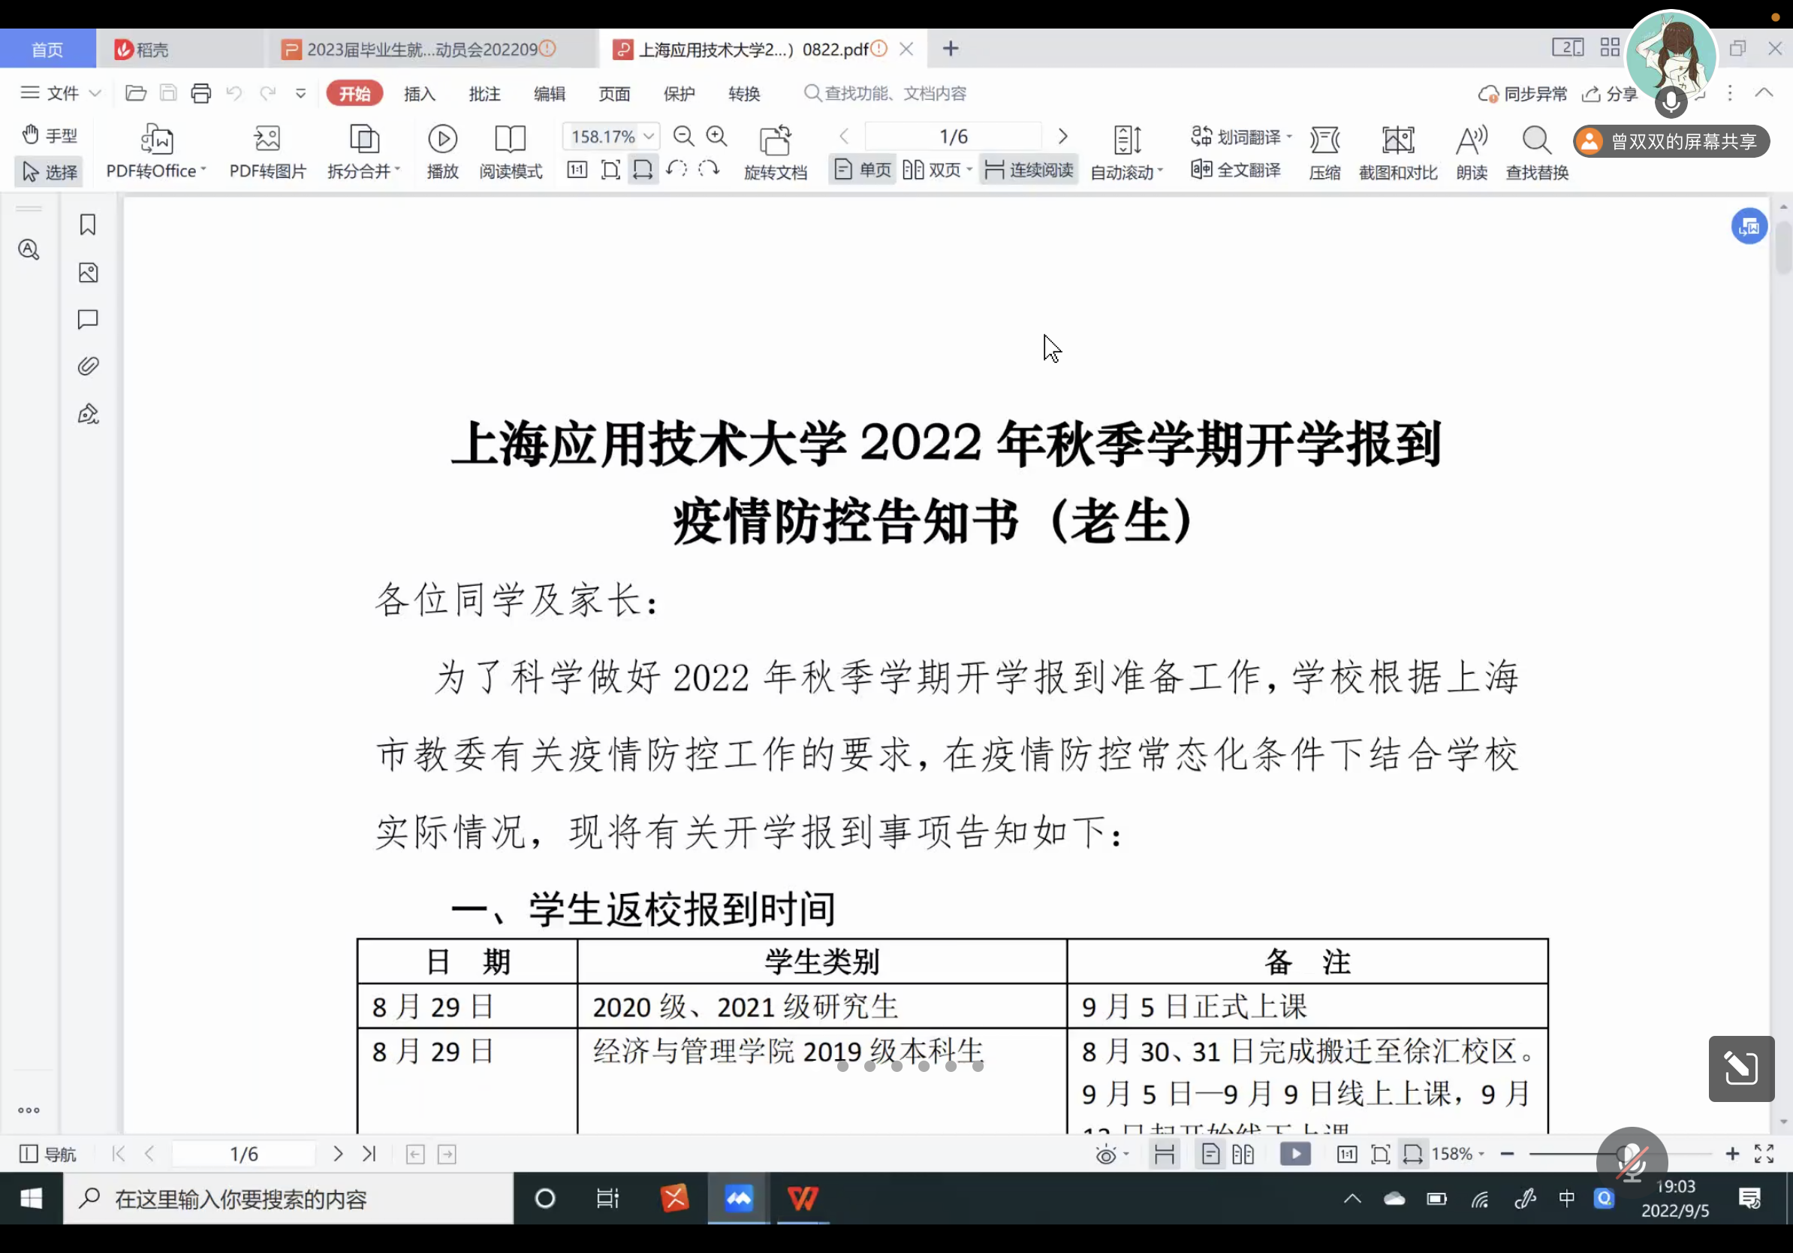Open attachments paperclip panel in sidebar
The width and height of the screenshot is (1793, 1253).
(87, 366)
